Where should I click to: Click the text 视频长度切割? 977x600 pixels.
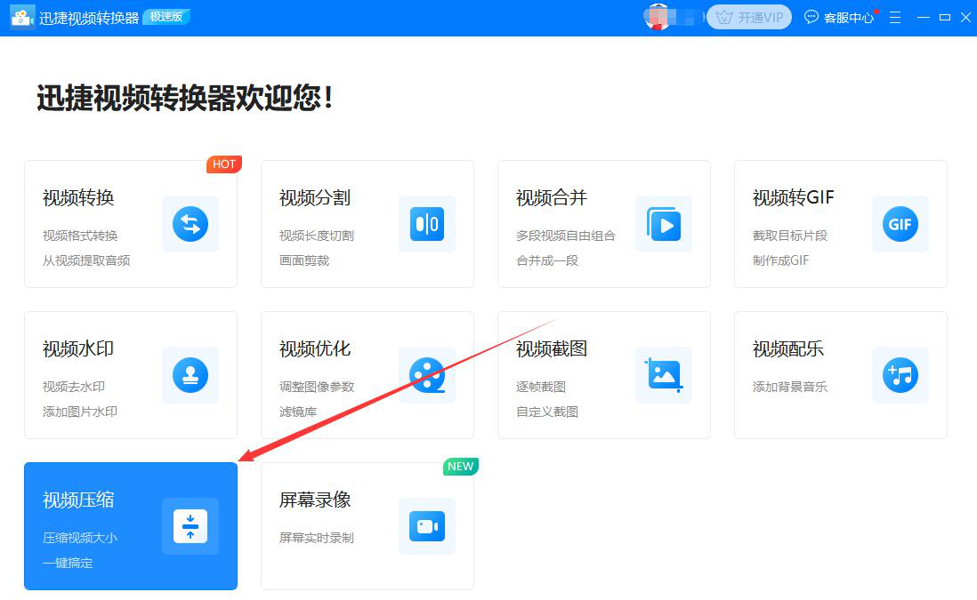[317, 236]
